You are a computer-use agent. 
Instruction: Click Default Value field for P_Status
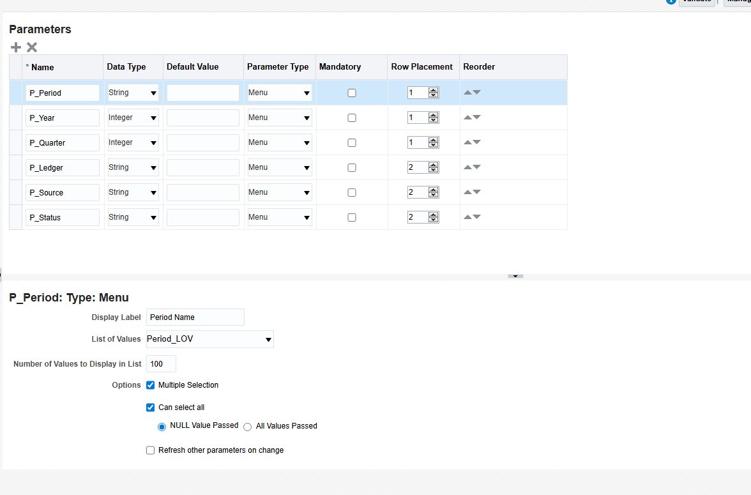202,218
